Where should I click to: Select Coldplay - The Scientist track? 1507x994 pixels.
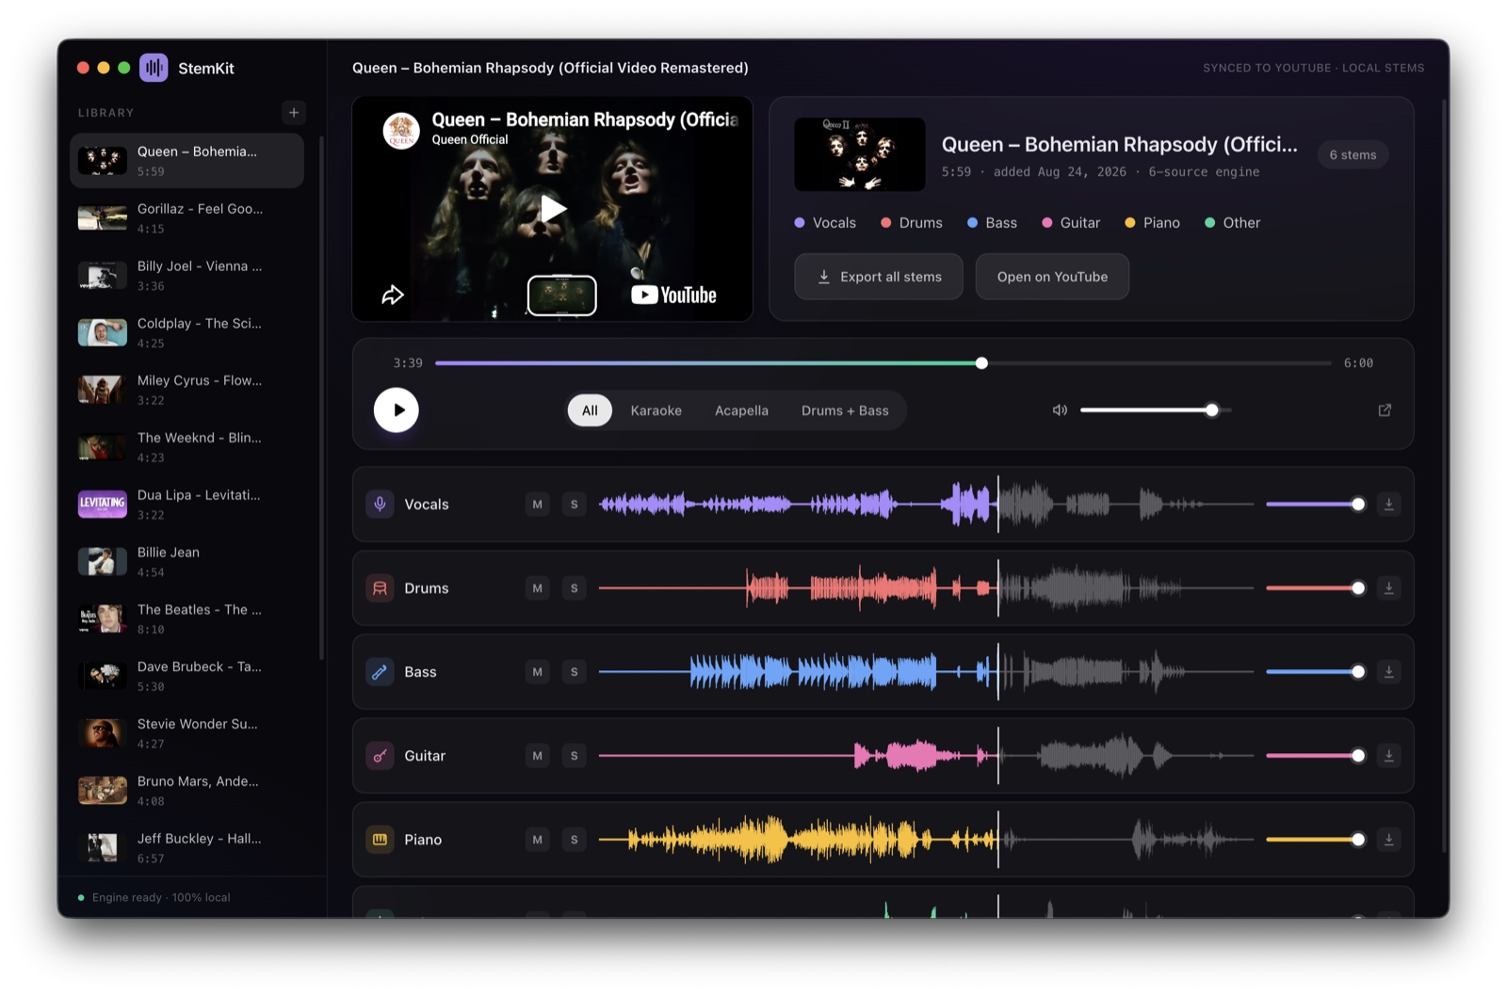(x=186, y=333)
